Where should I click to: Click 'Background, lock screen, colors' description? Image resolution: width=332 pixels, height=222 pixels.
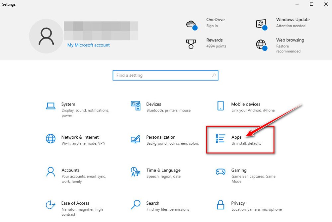click(173, 143)
